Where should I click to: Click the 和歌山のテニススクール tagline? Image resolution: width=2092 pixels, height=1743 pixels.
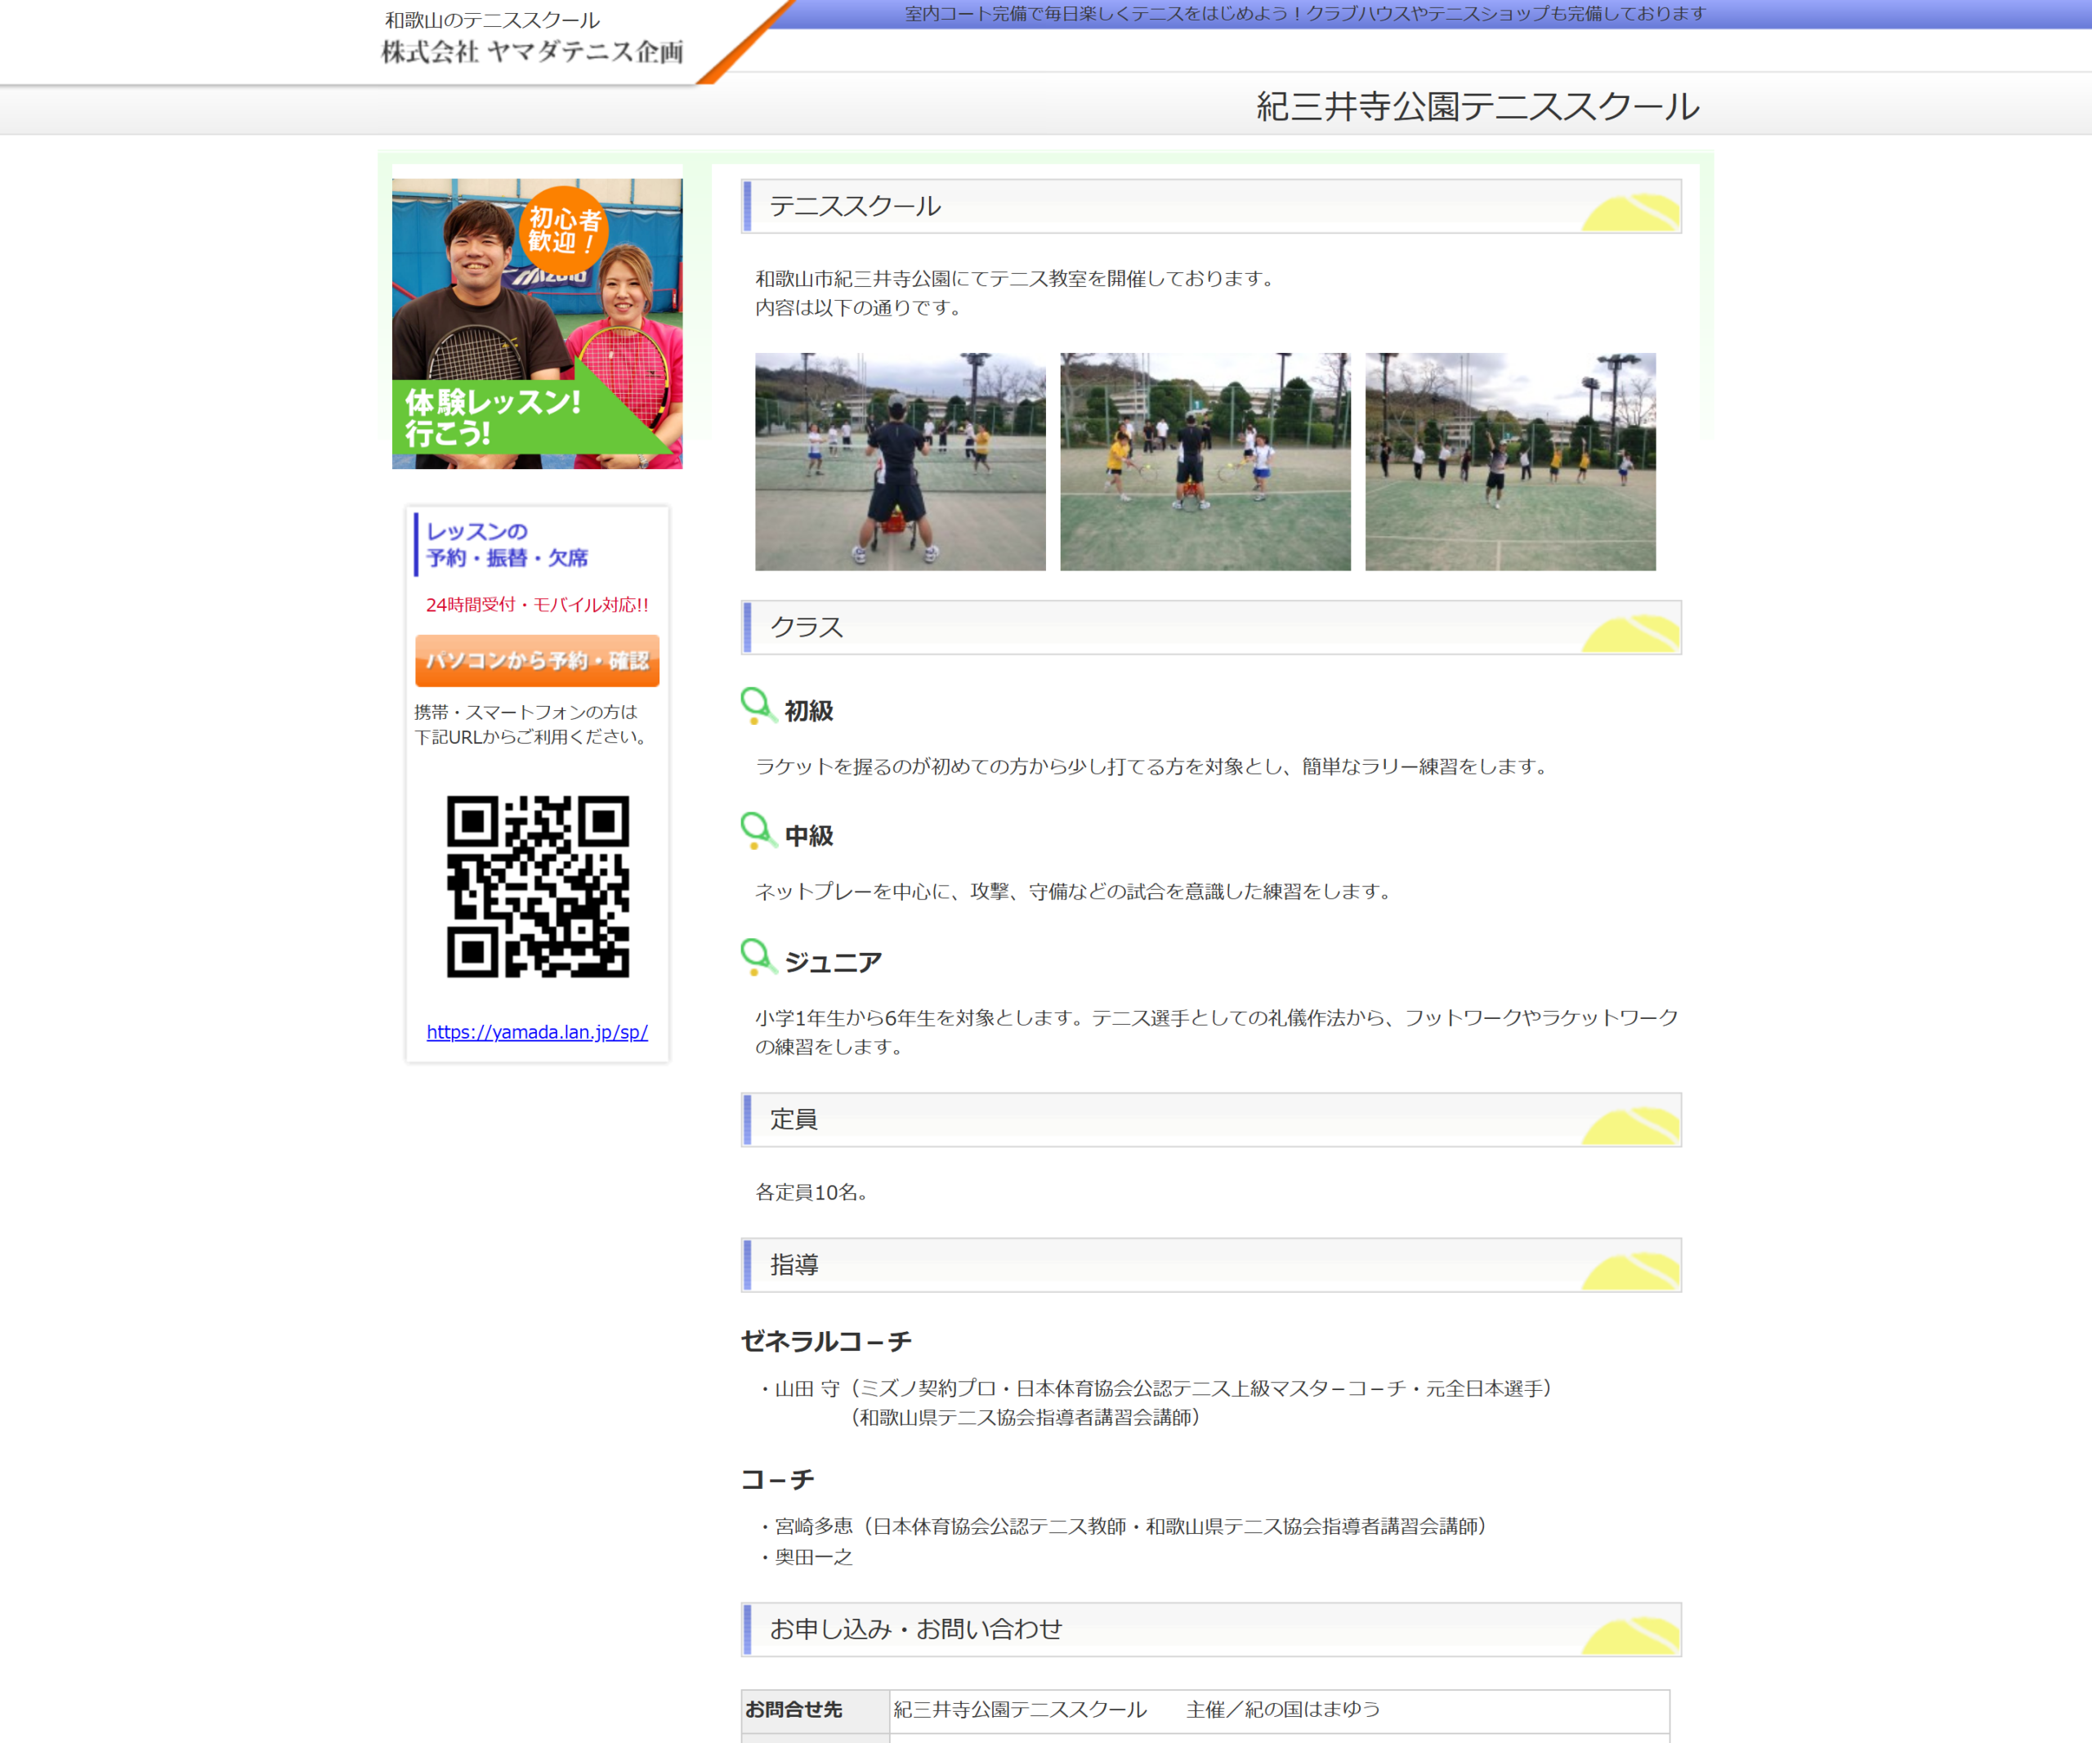492,20
